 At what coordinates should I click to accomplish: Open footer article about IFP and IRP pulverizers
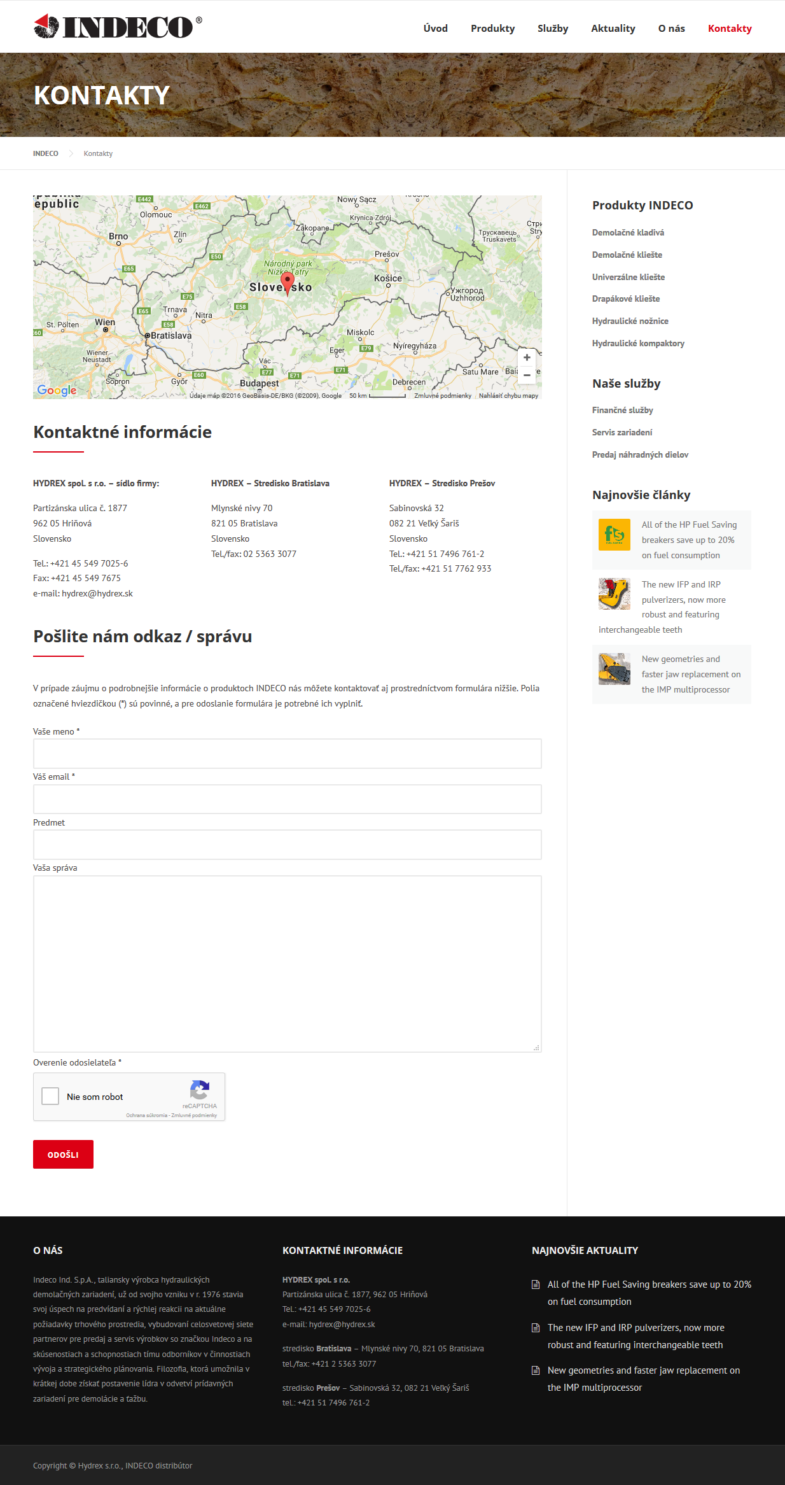coord(636,1336)
